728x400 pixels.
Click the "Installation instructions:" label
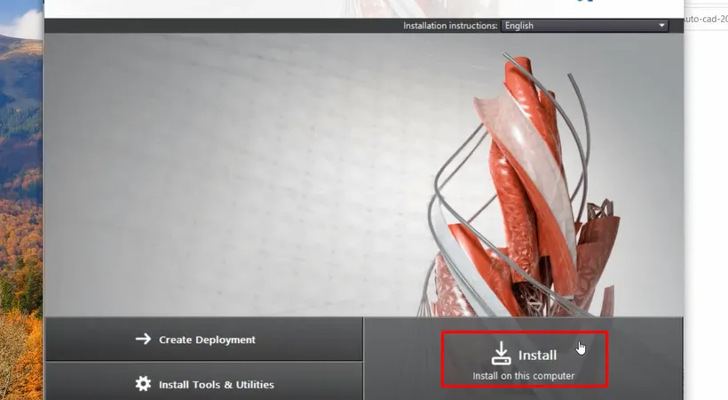[x=450, y=26]
